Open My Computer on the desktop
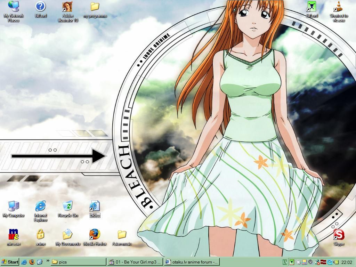This screenshot has height=267, width=356. (x=14, y=209)
